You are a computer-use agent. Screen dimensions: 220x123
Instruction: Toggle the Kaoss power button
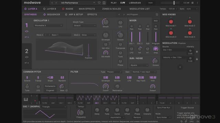click(63, 9)
